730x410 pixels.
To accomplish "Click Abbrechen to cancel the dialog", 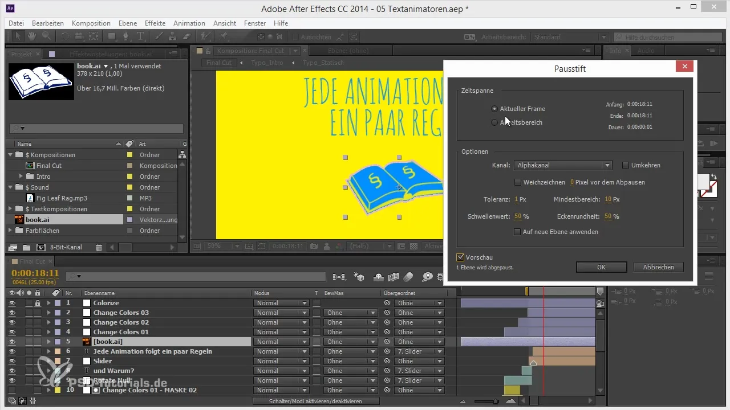I will click(658, 267).
